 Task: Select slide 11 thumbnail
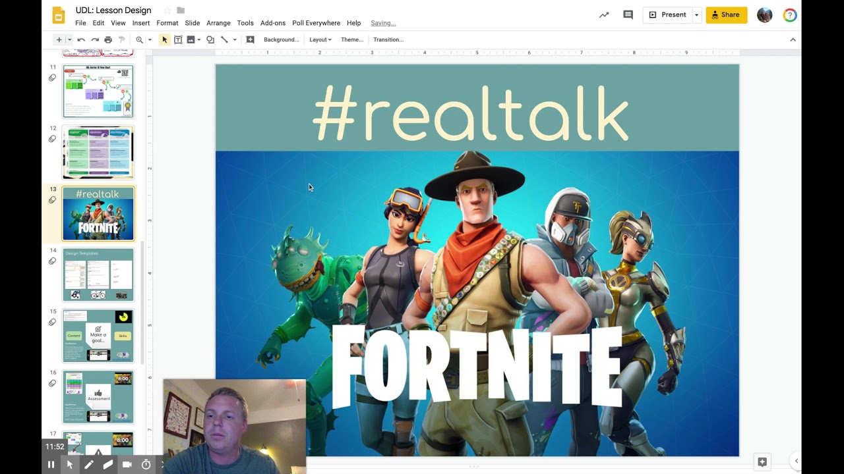[98, 91]
